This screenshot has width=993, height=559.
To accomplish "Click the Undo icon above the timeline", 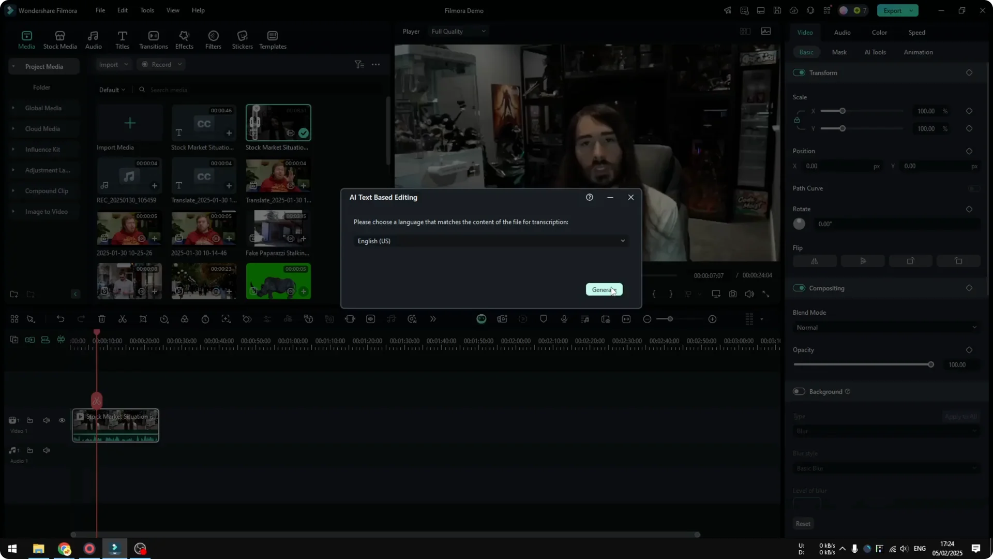I will pyautogui.click(x=61, y=319).
